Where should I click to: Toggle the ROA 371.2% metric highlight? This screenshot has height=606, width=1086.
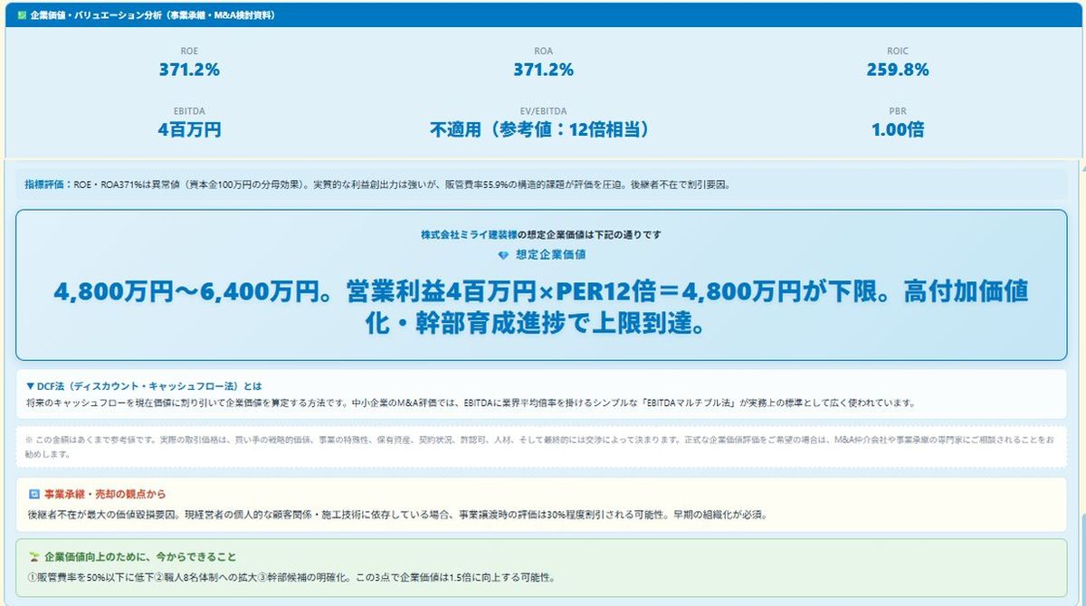pyautogui.click(x=543, y=60)
